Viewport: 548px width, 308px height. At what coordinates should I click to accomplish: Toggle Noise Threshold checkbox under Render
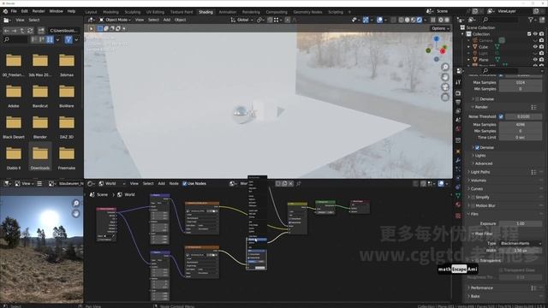tap(501, 116)
